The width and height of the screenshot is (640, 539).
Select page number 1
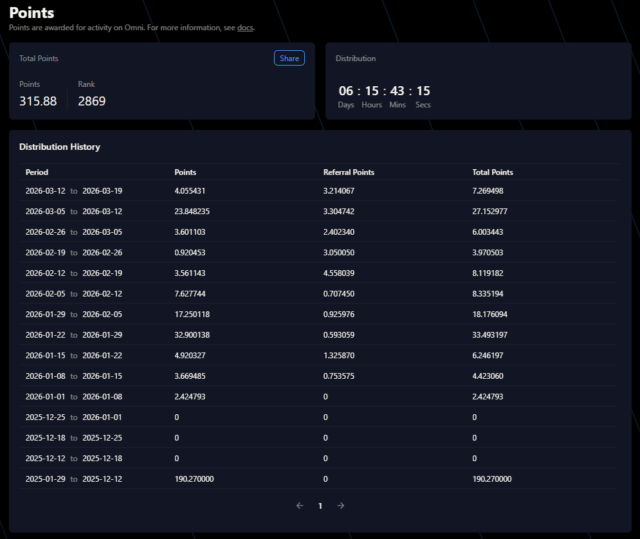(x=320, y=506)
